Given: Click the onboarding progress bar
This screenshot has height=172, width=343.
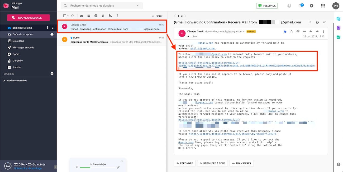Looking at the screenshot, I should click(98, 167).
